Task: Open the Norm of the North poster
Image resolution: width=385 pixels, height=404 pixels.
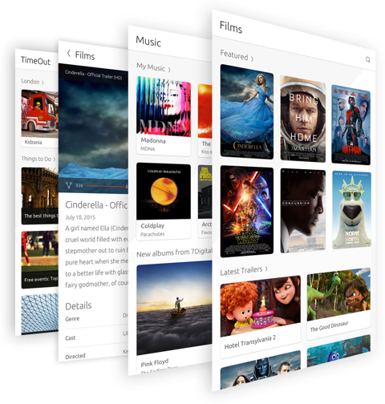Action: 351,210
